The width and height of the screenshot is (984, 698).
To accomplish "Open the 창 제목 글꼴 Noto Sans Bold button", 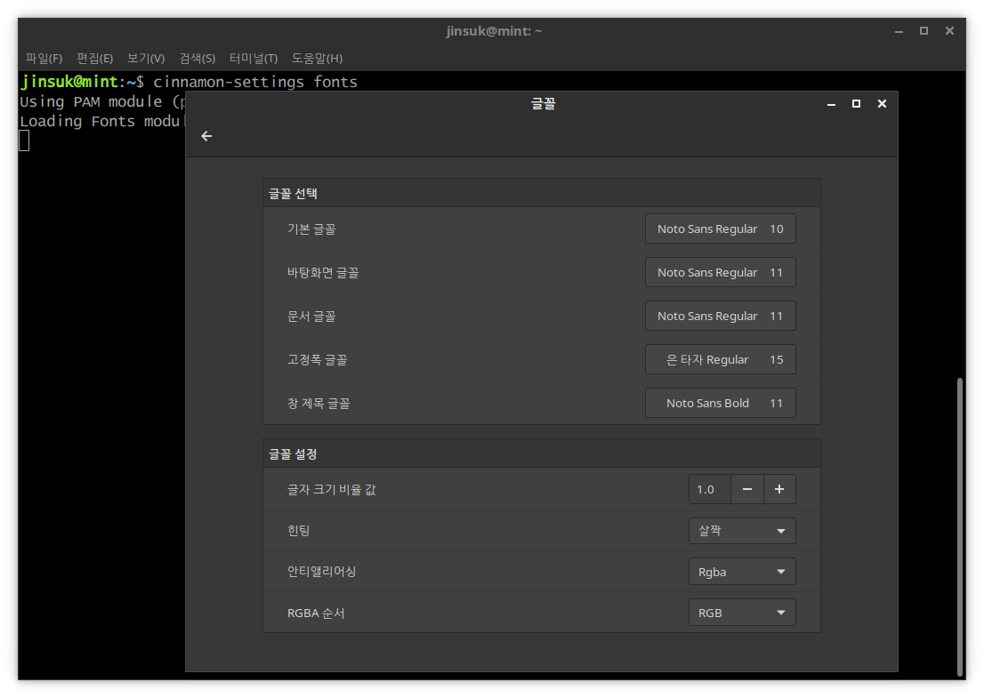I will click(720, 404).
